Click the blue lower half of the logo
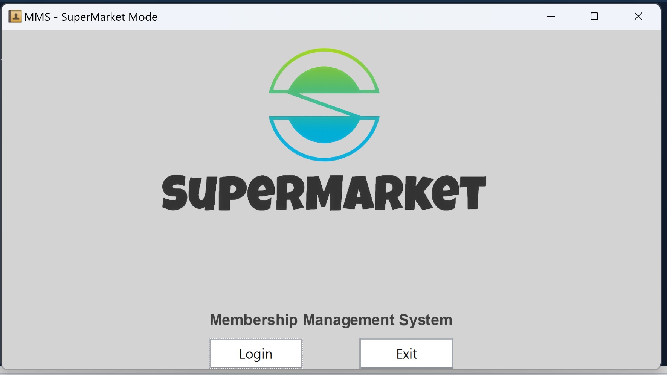Image resolution: width=667 pixels, height=375 pixels. tap(324, 130)
